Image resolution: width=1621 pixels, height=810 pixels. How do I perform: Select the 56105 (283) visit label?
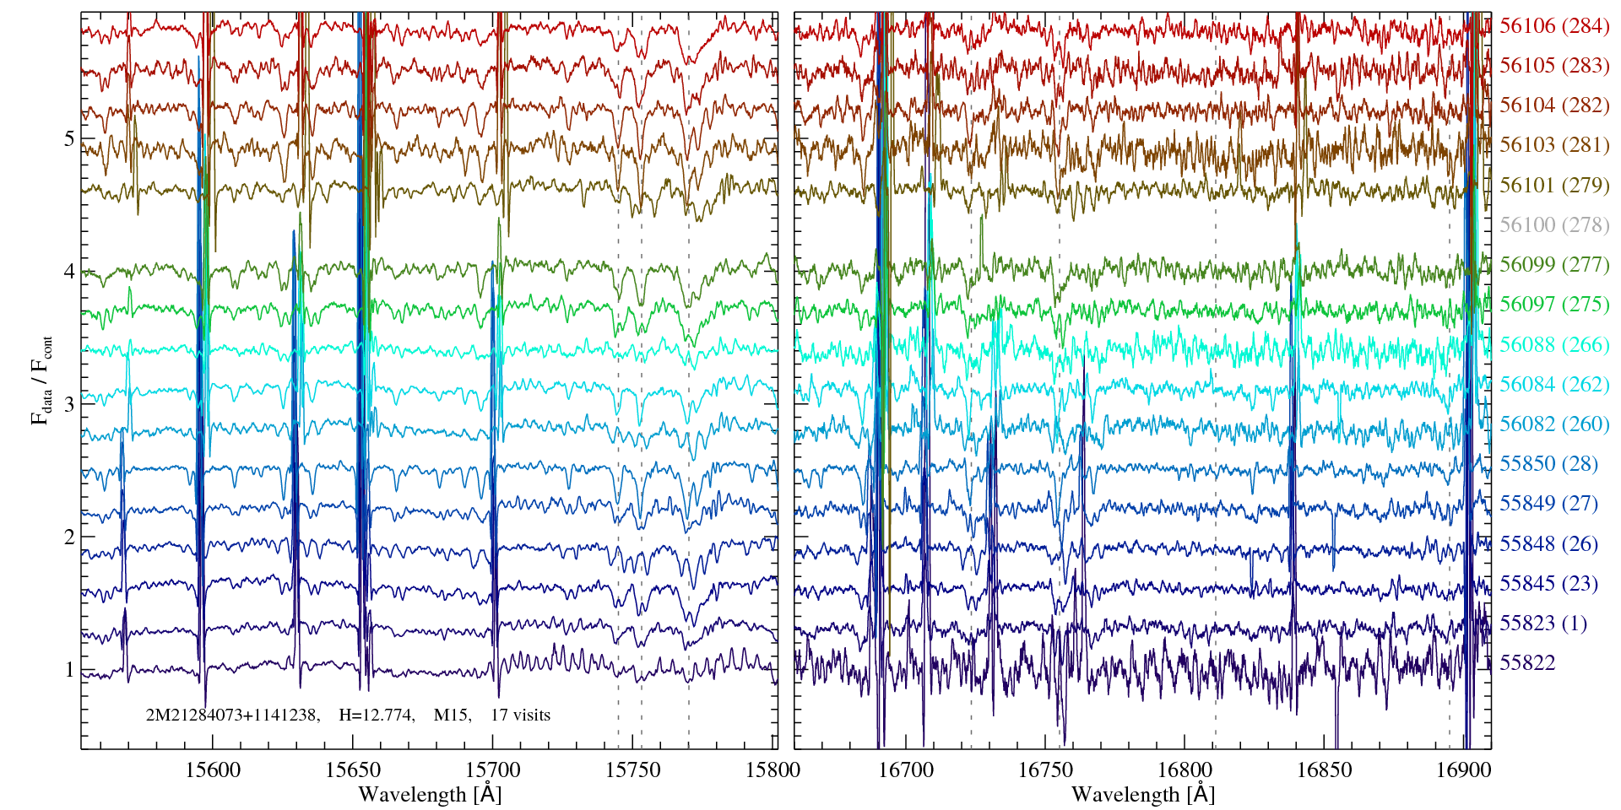coord(1553,66)
